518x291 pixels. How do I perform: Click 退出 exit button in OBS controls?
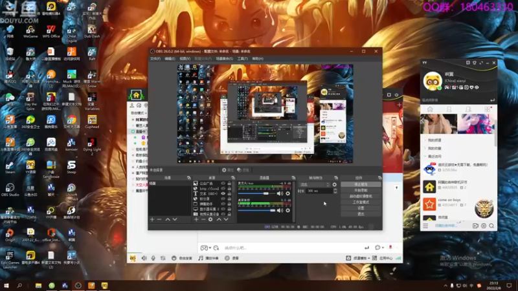361,214
